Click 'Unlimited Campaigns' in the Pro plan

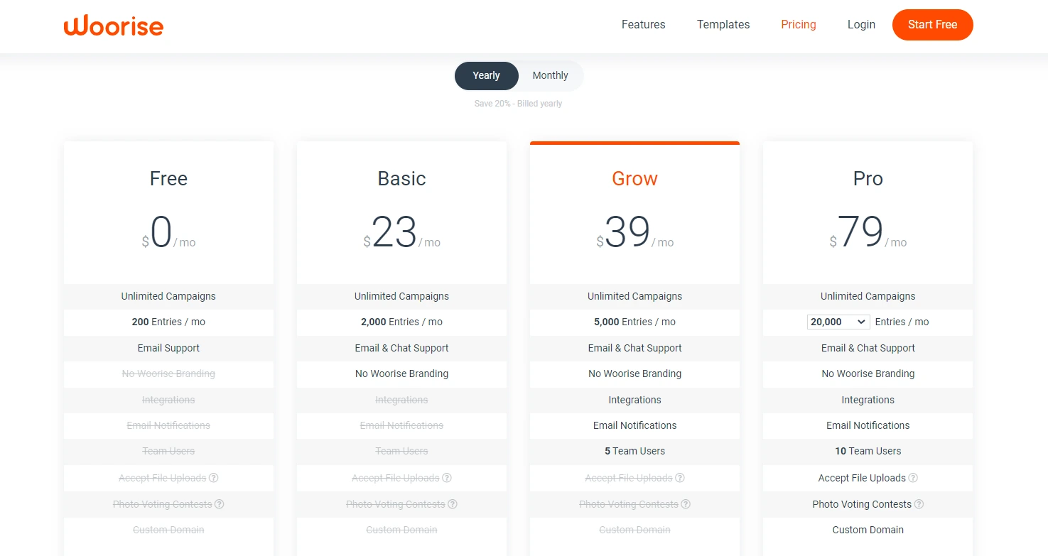point(868,296)
